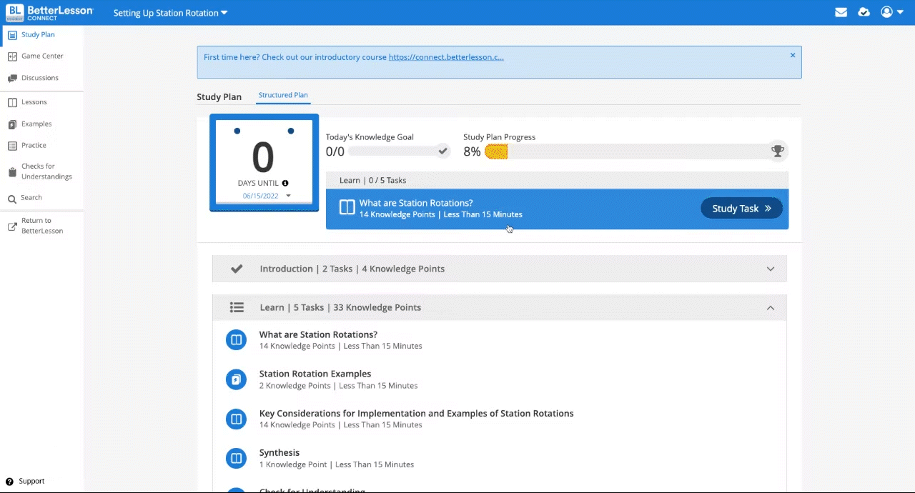Open the Setting Up Station Rotation dropdown
This screenshot has height=493, width=915.
[x=170, y=13]
